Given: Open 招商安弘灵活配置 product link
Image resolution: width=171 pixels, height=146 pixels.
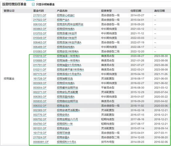Looking at the screenshot, I should (x=68, y=92).
